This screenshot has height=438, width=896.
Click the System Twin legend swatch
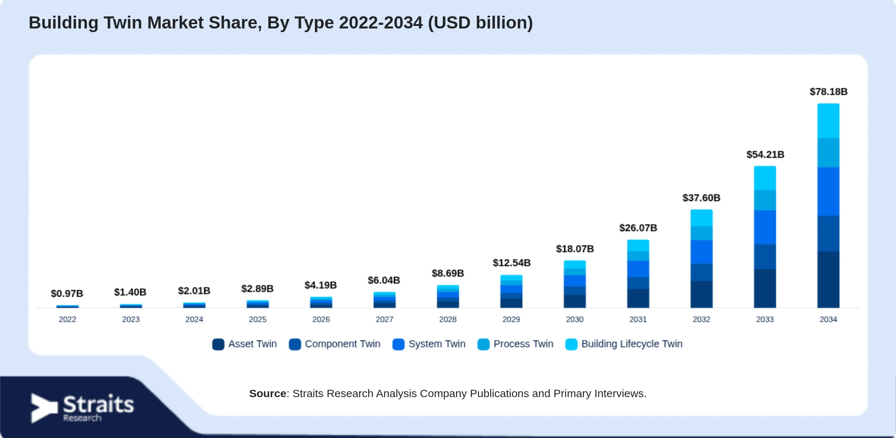tap(398, 344)
